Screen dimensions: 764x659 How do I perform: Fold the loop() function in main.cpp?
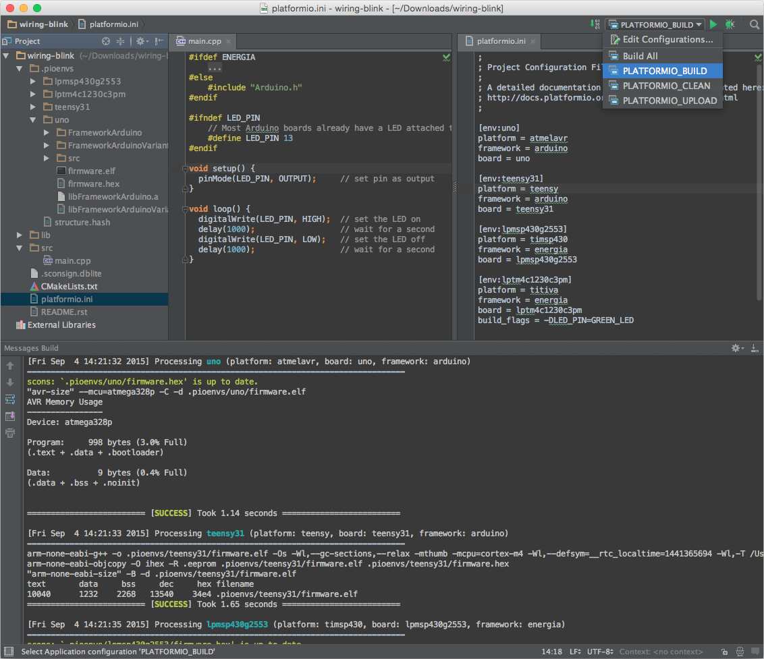pyautogui.click(x=185, y=209)
